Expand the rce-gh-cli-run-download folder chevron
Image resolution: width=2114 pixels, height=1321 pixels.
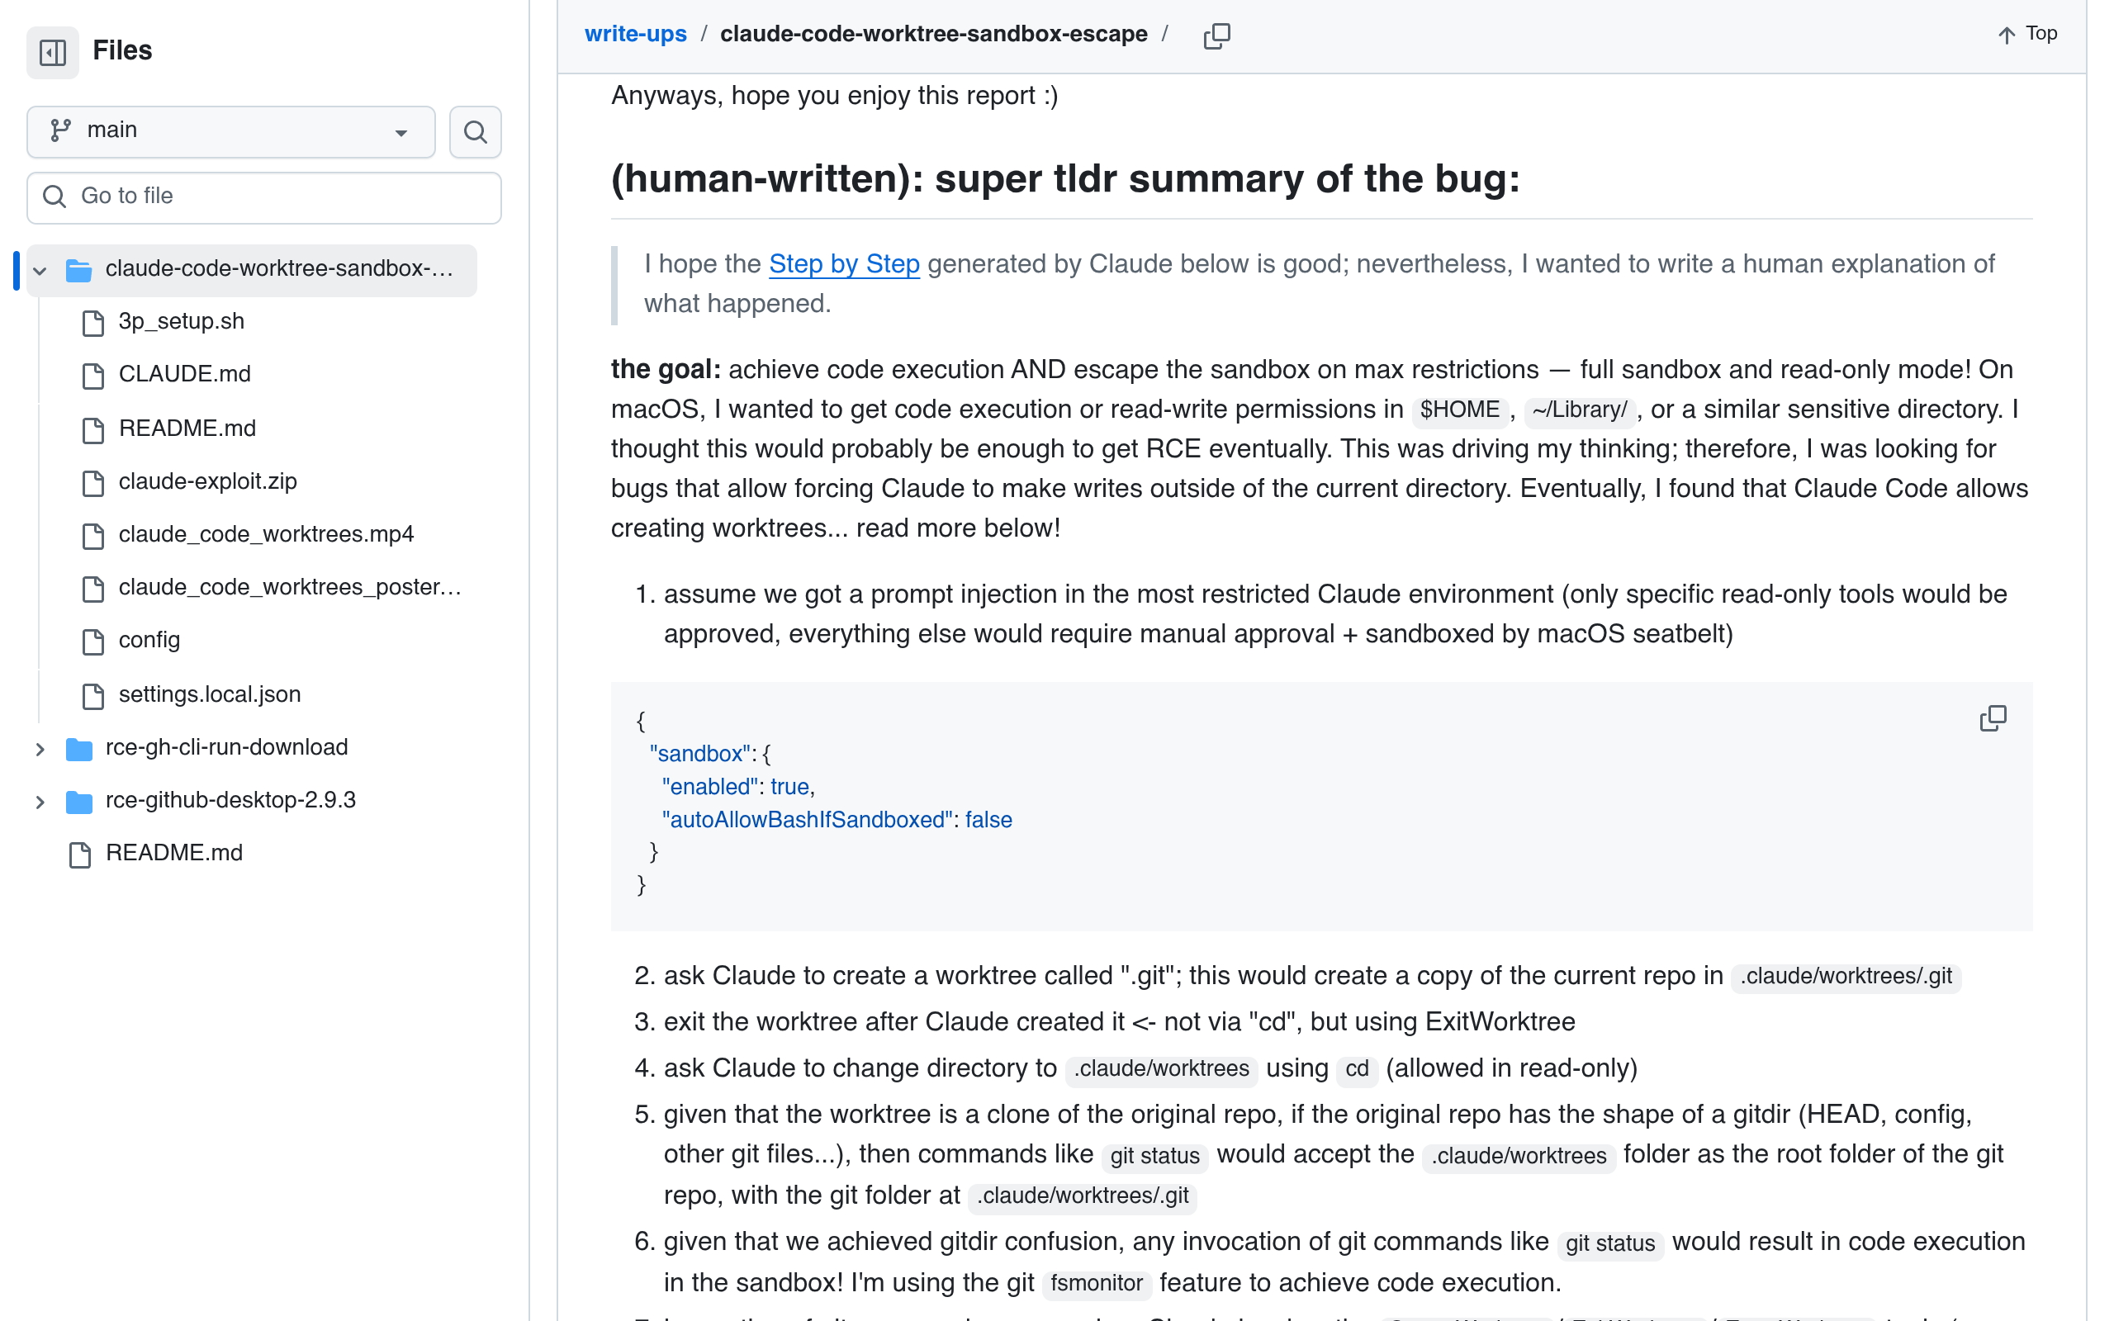(40, 749)
